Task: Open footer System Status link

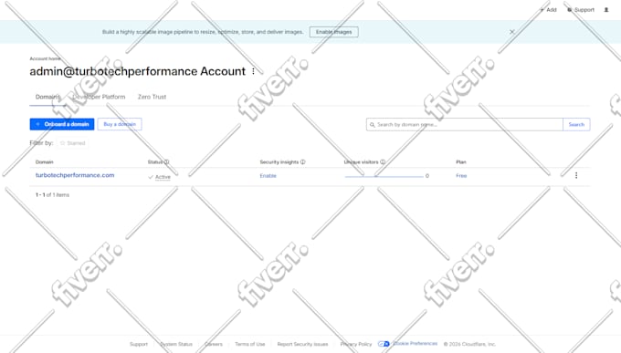Action: [x=176, y=344]
